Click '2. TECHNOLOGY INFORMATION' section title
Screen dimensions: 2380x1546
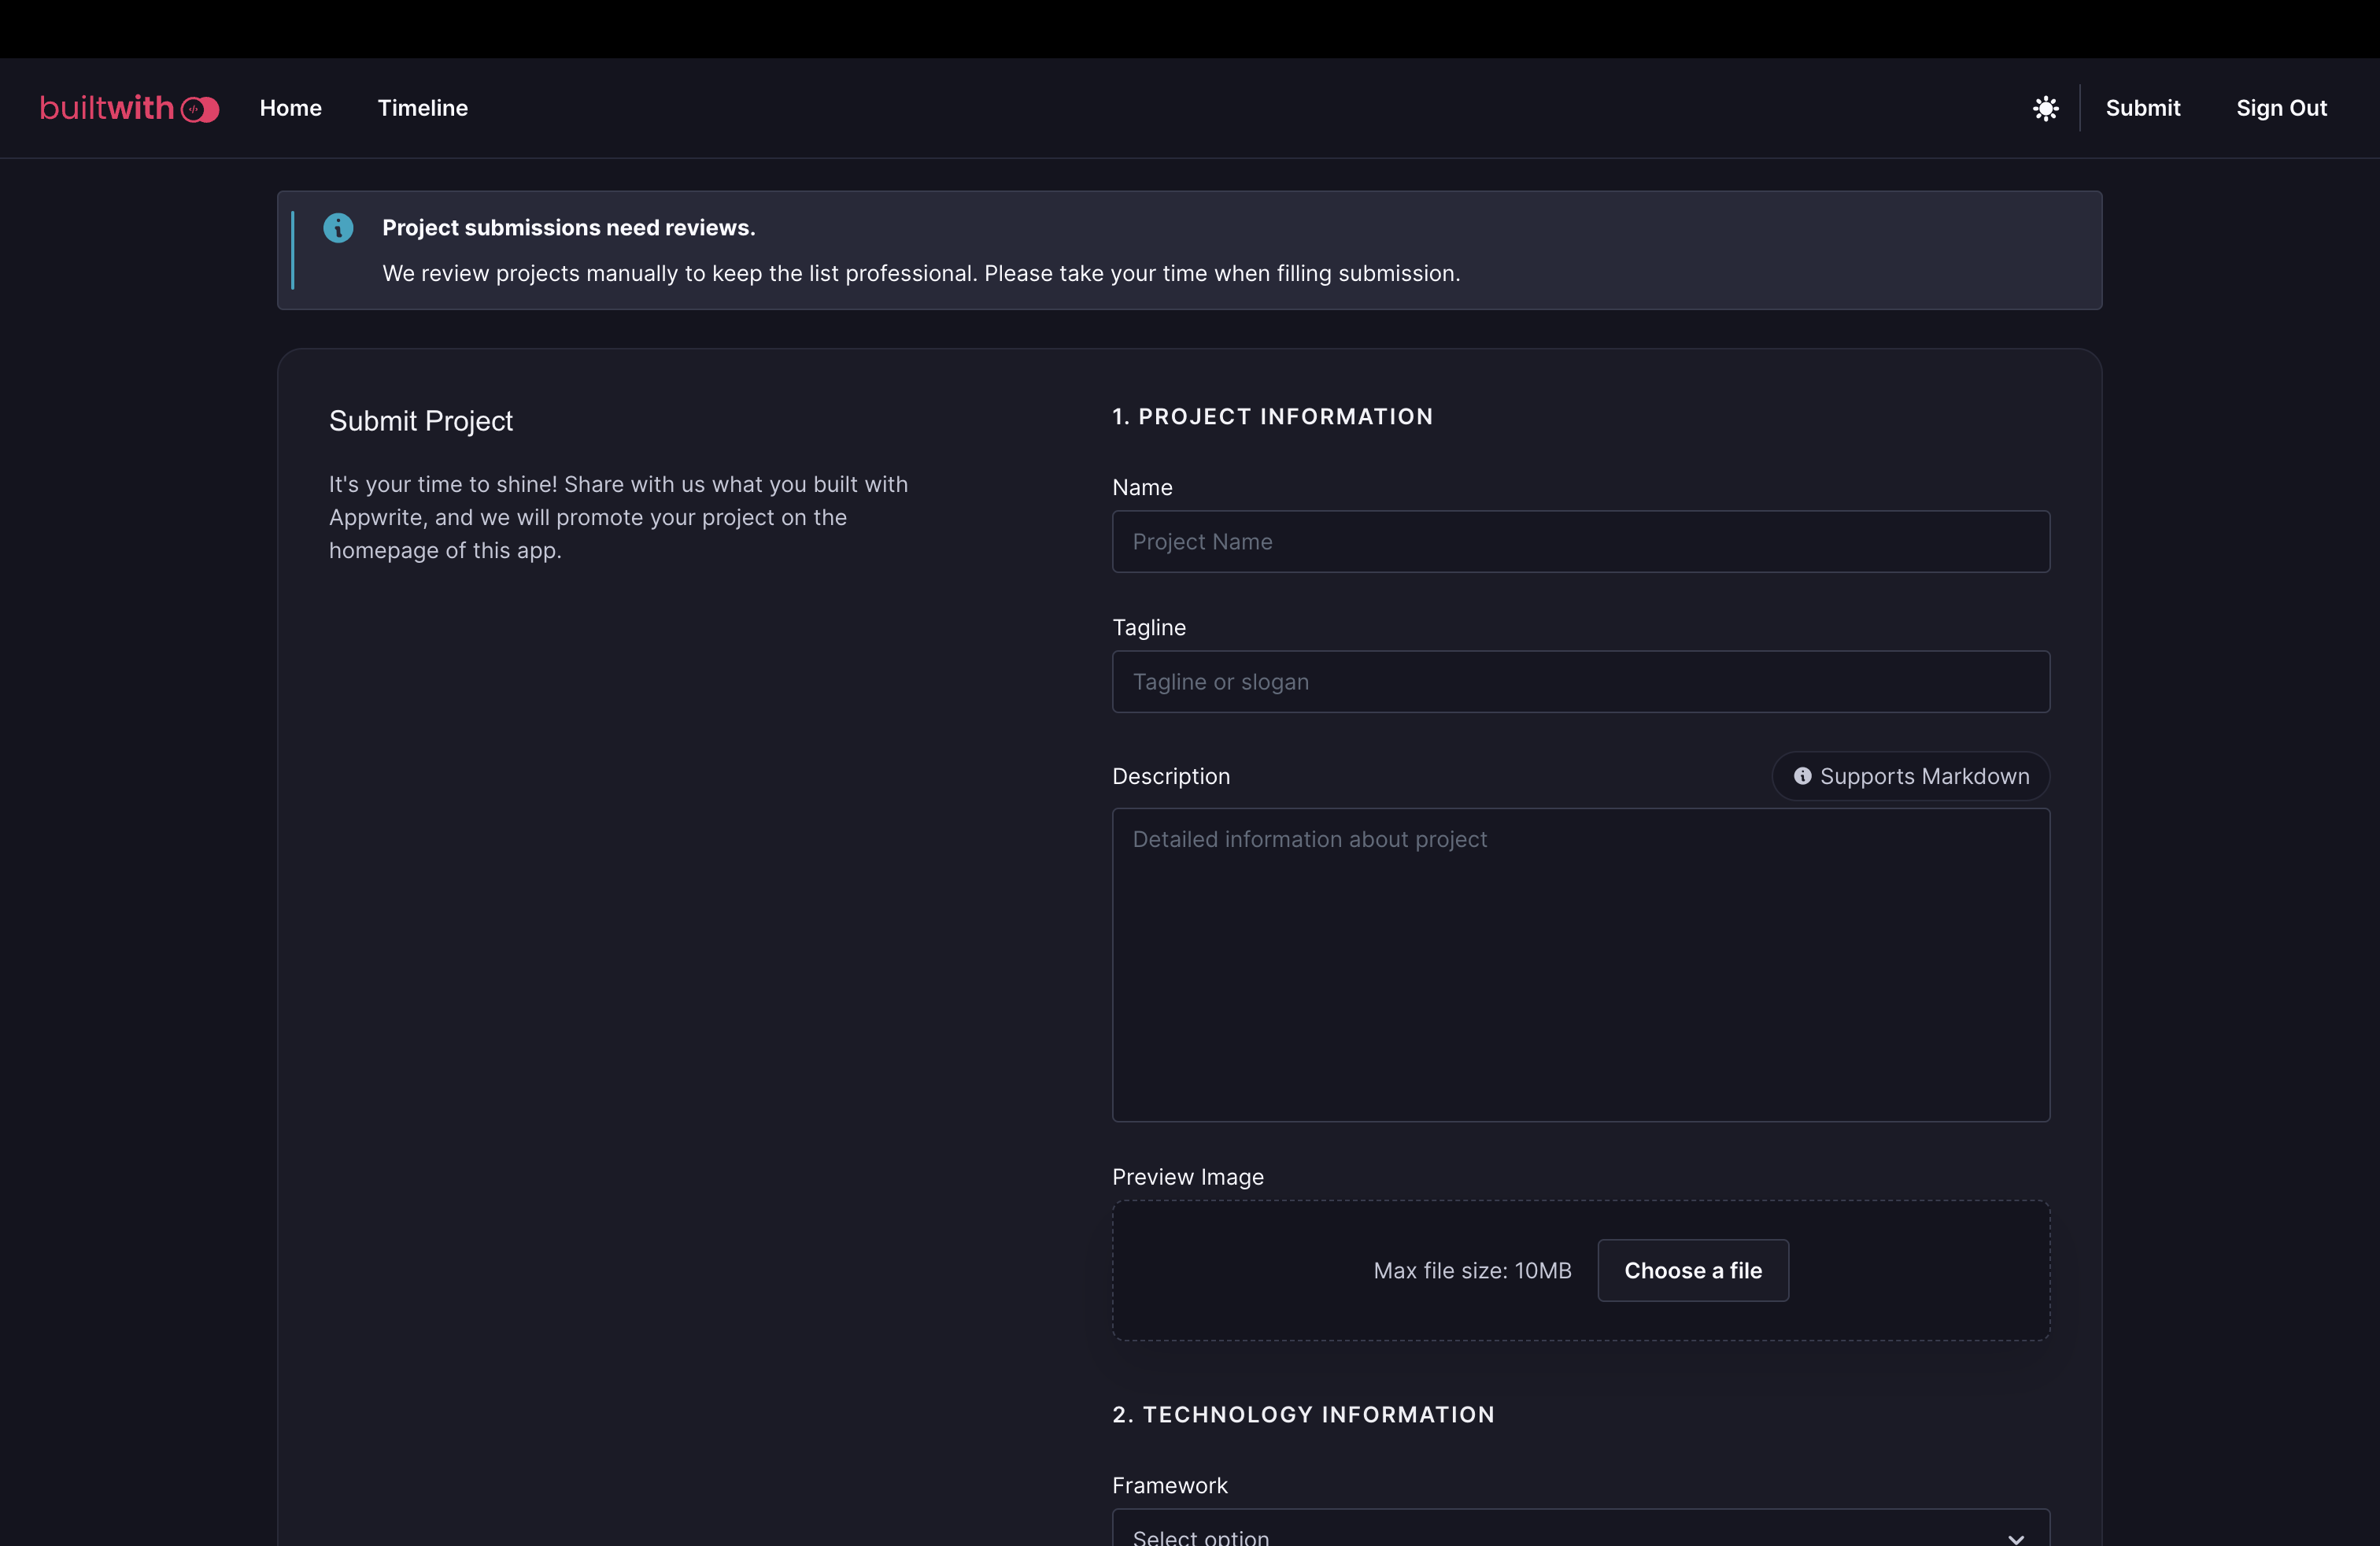pyautogui.click(x=1303, y=1414)
